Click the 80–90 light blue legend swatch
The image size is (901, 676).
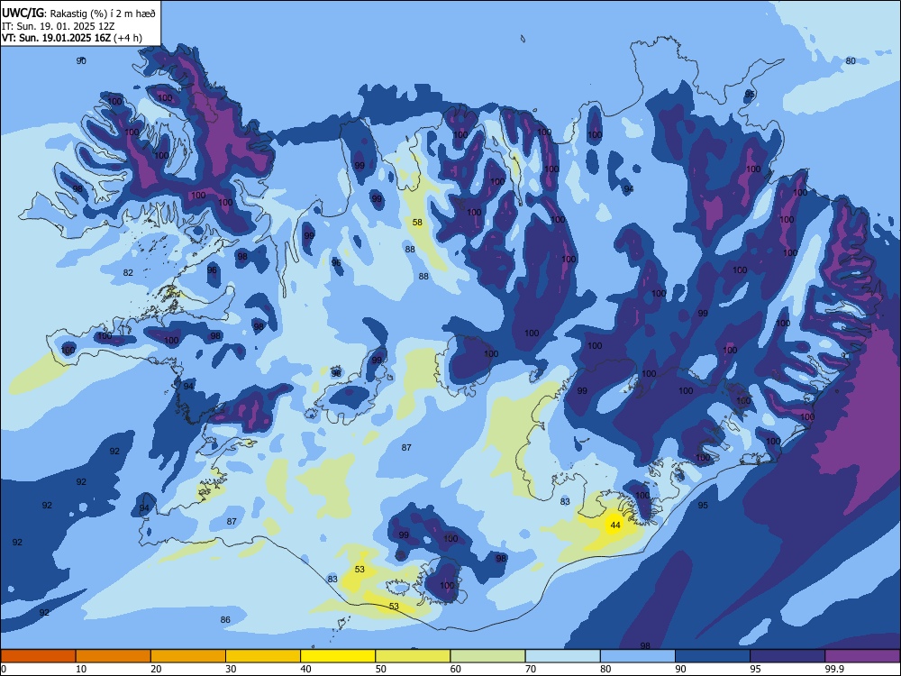[638, 656]
